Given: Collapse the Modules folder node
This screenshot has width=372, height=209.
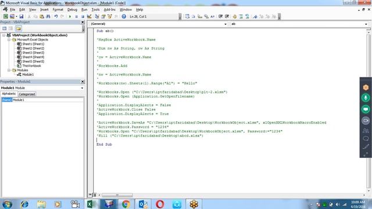Looking at the screenshot, I should coord(9,70).
